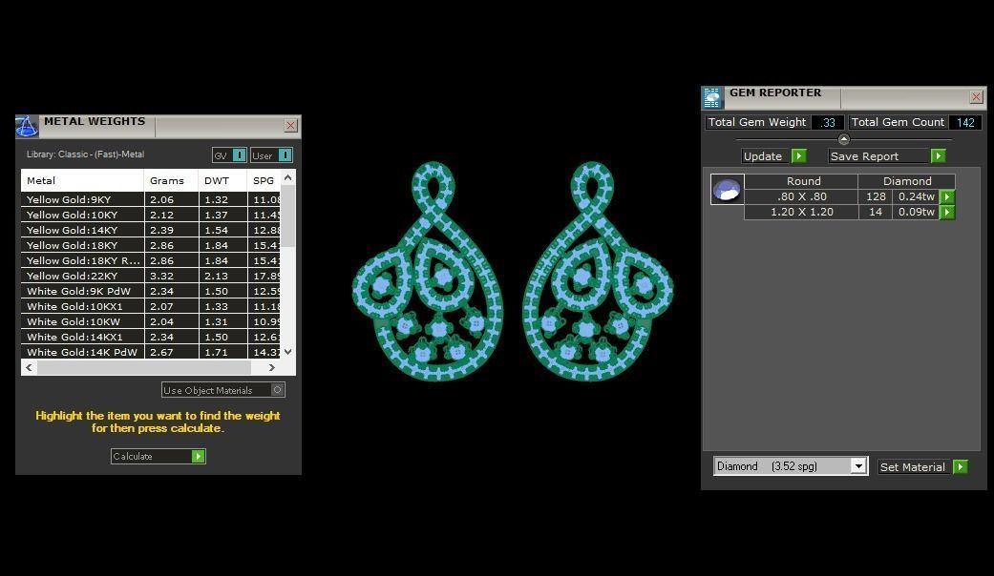Screen dimensions: 994x576
Task: Click the Metal Weights scale icon
Action: pos(27,127)
